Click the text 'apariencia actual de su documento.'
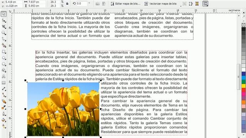This screenshot has height=138, width=246. coord(144,36)
